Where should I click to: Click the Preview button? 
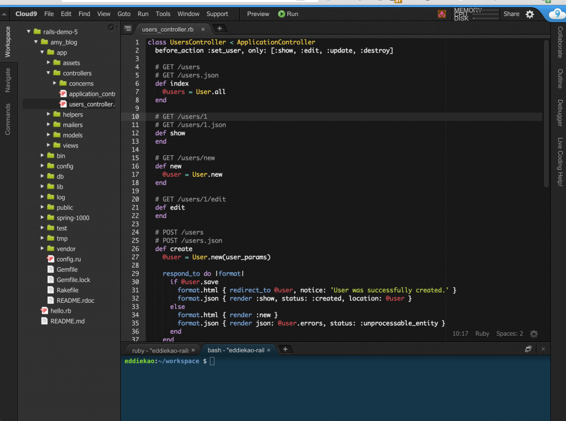click(258, 14)
